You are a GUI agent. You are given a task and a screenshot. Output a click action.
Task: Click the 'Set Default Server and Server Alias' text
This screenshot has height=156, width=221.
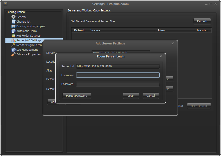(93, 21)
